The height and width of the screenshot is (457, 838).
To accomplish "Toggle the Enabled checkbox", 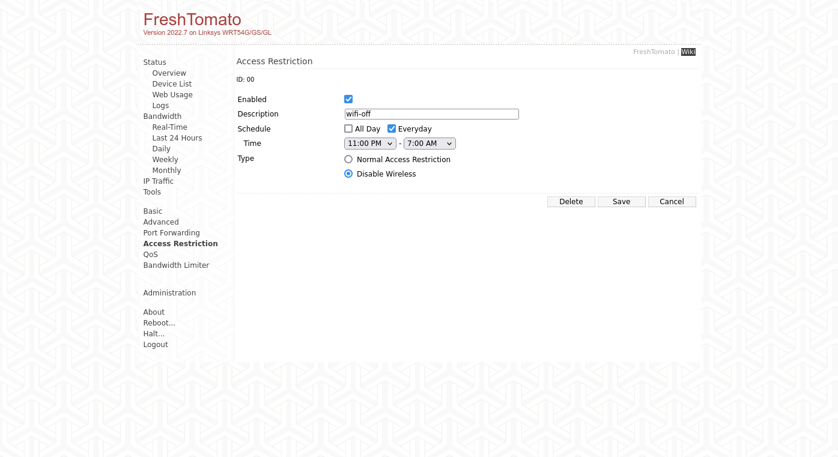I will point(348,99).
